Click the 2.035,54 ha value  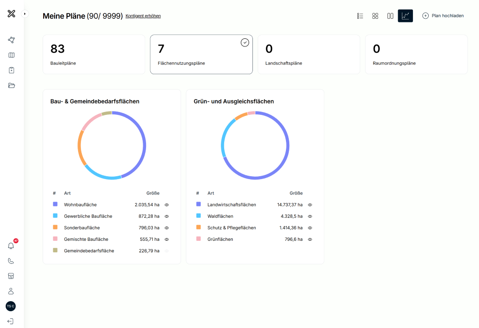147,204
